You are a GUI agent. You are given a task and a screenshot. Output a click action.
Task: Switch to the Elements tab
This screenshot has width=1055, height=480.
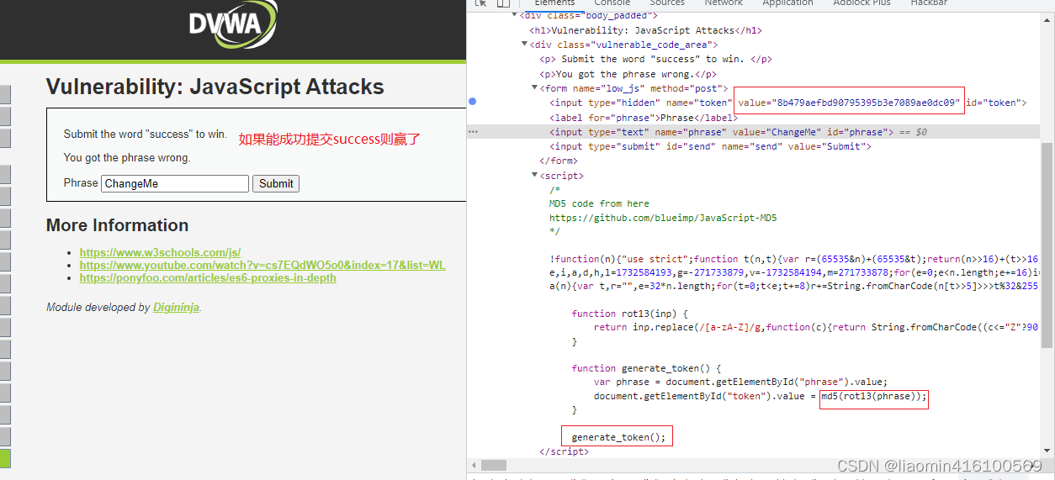pos(554,3)
